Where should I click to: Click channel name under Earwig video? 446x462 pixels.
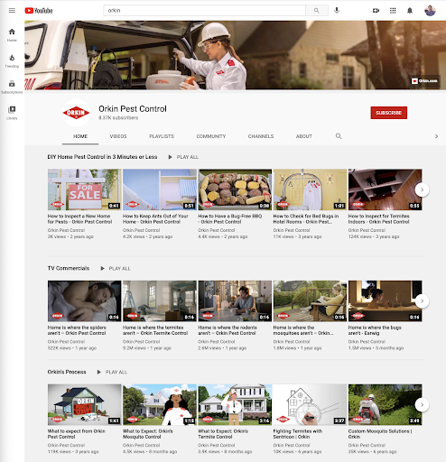(x=367, y=342)
